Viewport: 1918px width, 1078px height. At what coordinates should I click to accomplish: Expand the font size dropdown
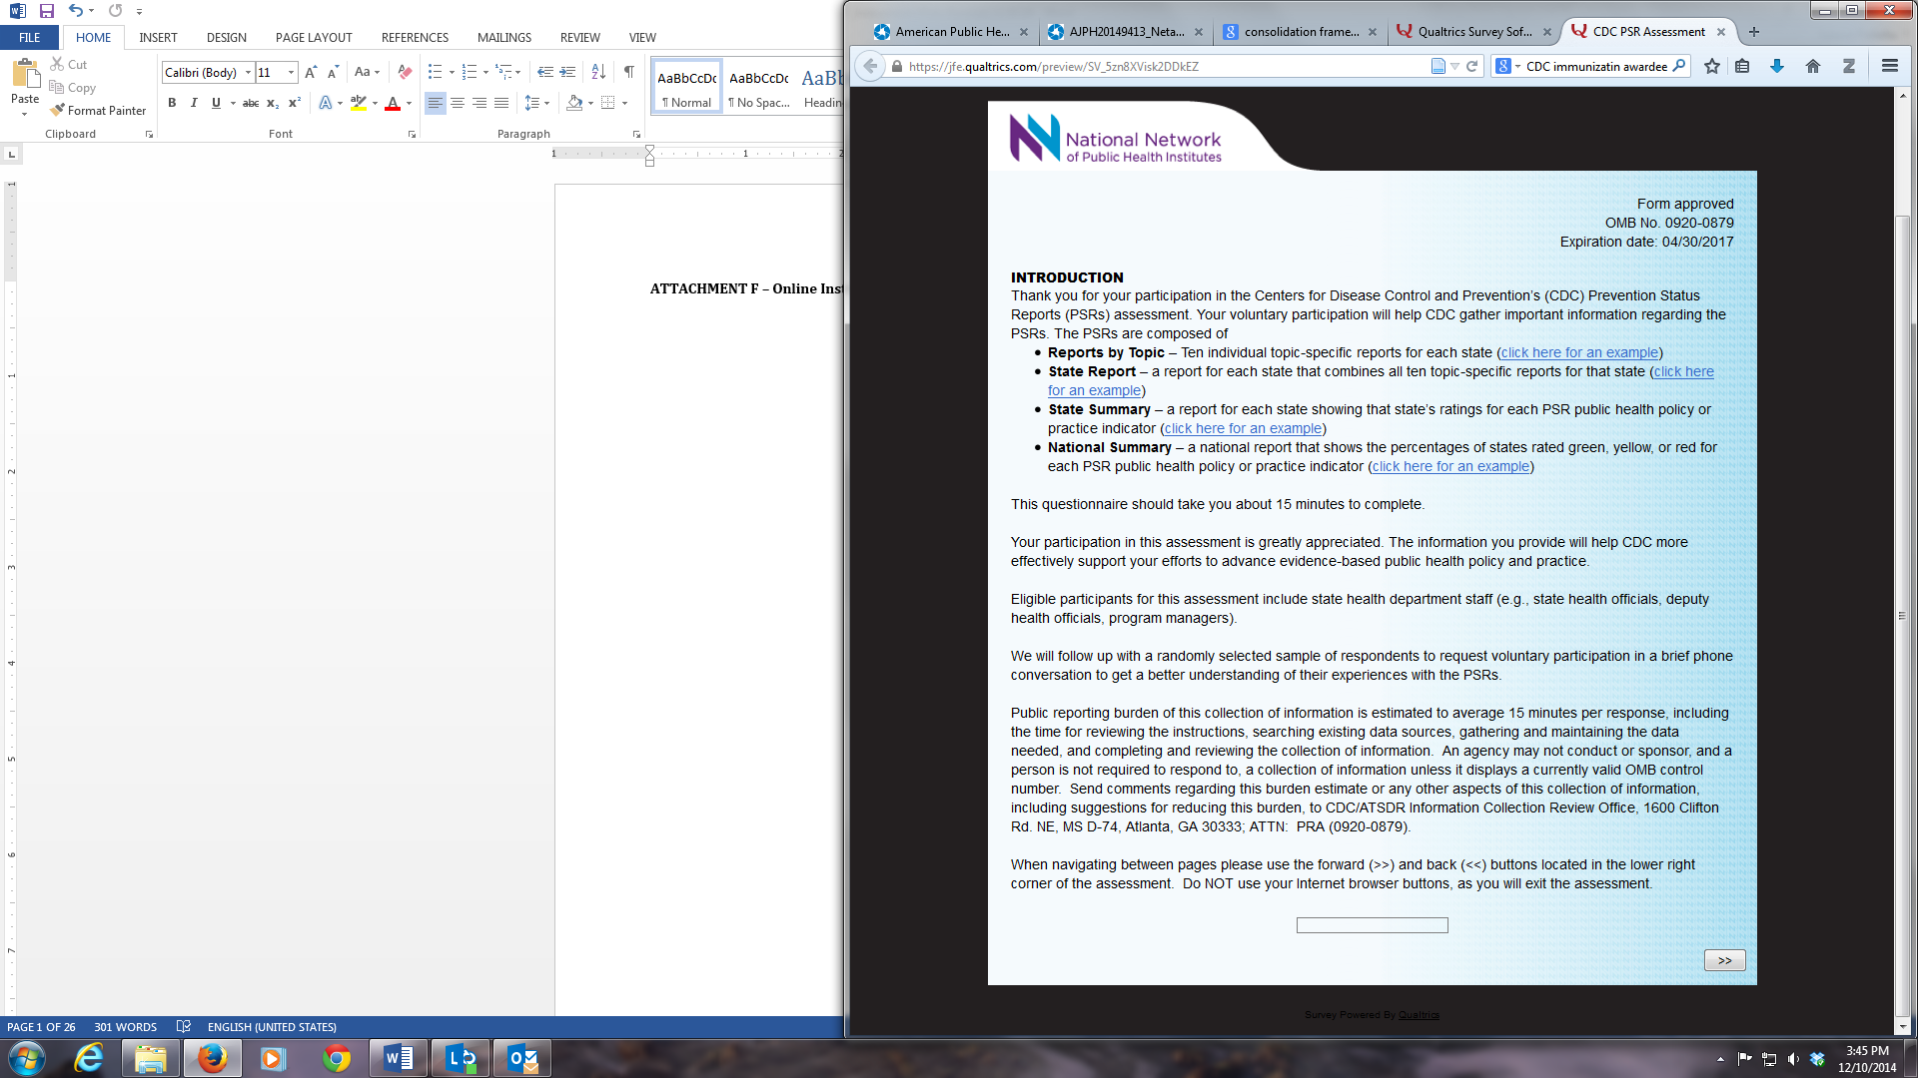coord(291,73)
